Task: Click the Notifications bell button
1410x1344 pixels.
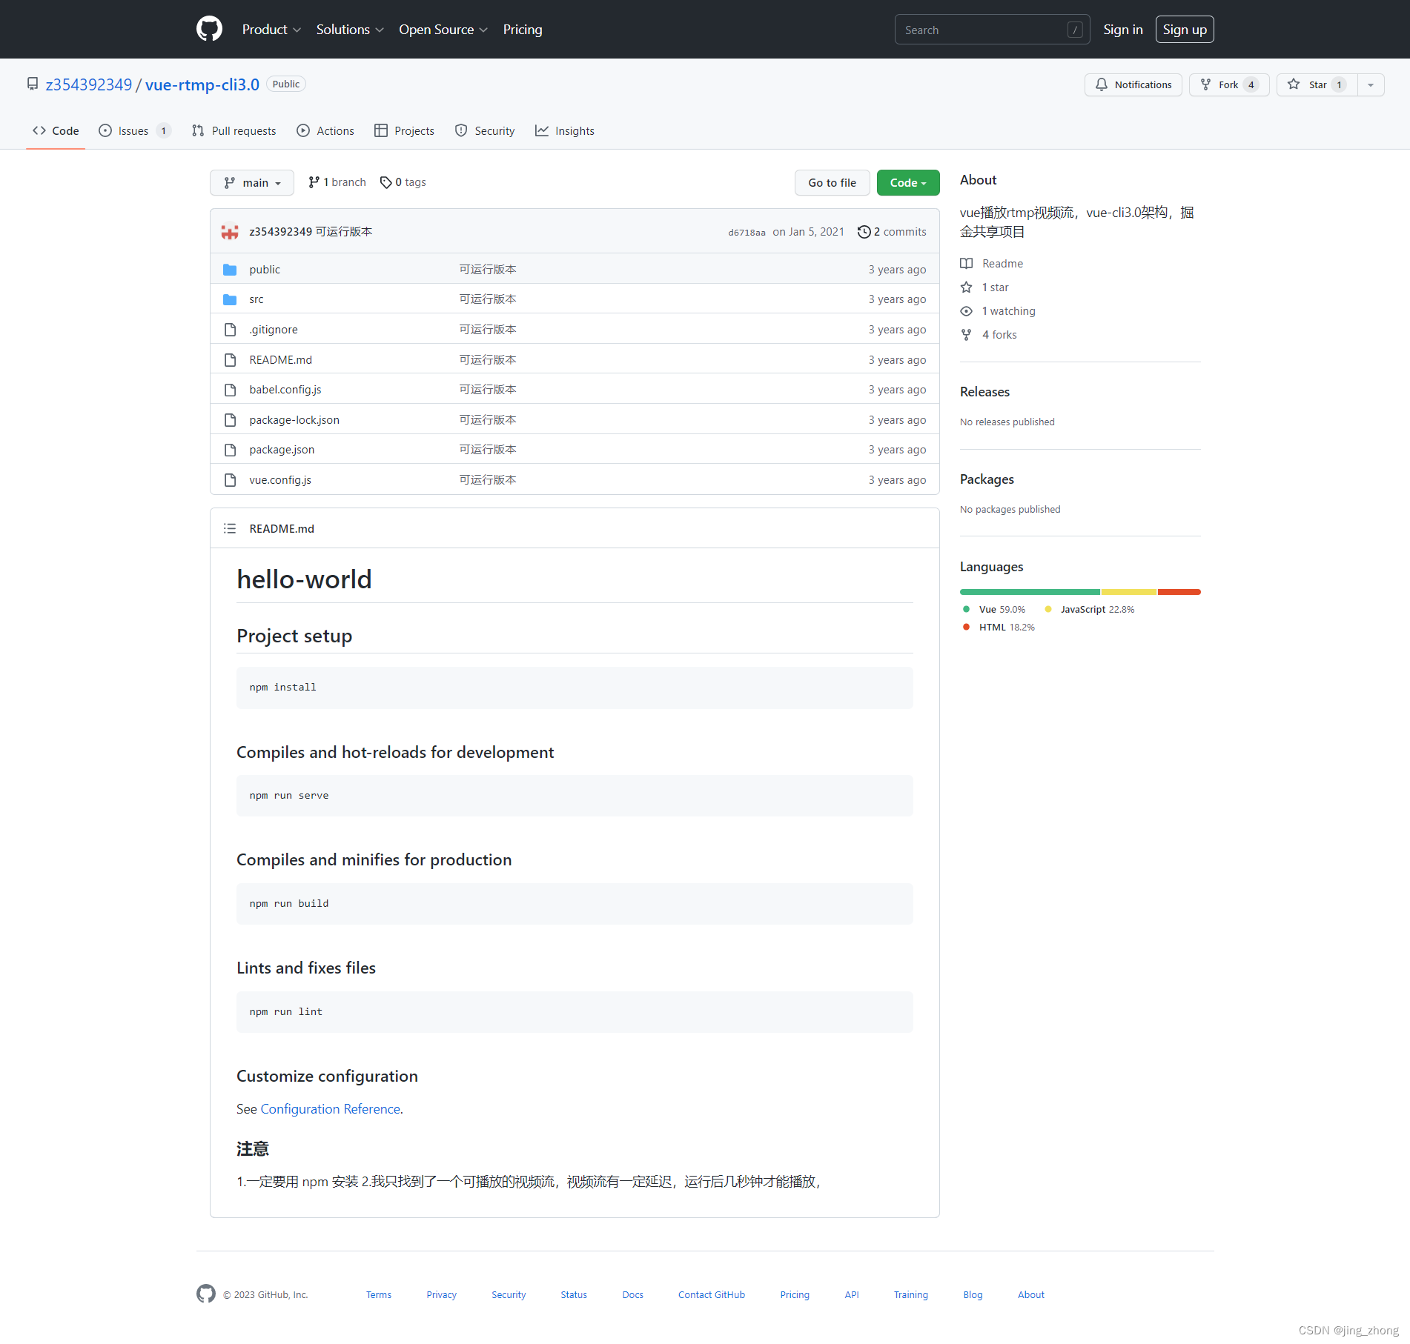Action: [1133, 84]
